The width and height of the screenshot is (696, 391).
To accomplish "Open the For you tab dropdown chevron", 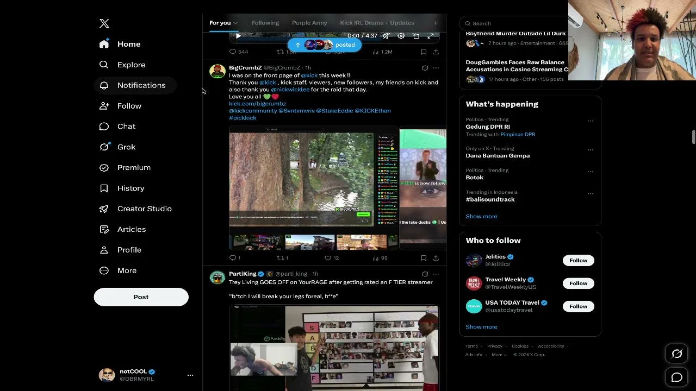I will point(235,23).
